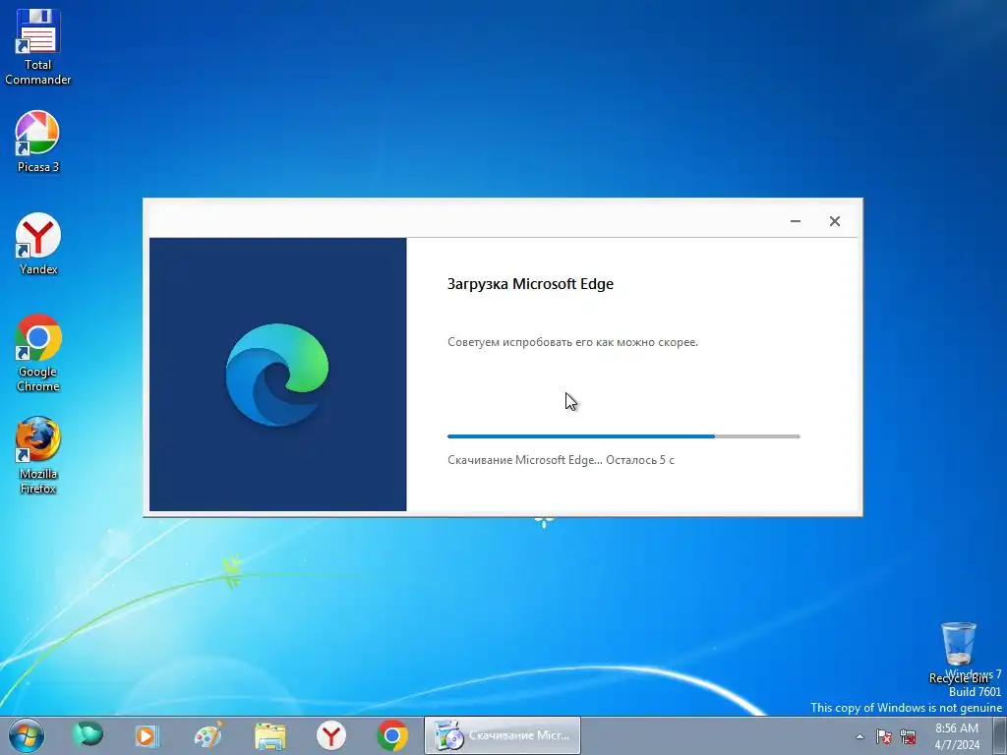1007x755 pixels.
Task: Open the Windows Start menu
Action: coord(27,735)
